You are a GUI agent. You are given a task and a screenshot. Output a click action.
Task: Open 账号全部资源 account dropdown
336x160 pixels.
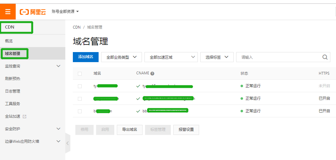click(x=65, y=12)
